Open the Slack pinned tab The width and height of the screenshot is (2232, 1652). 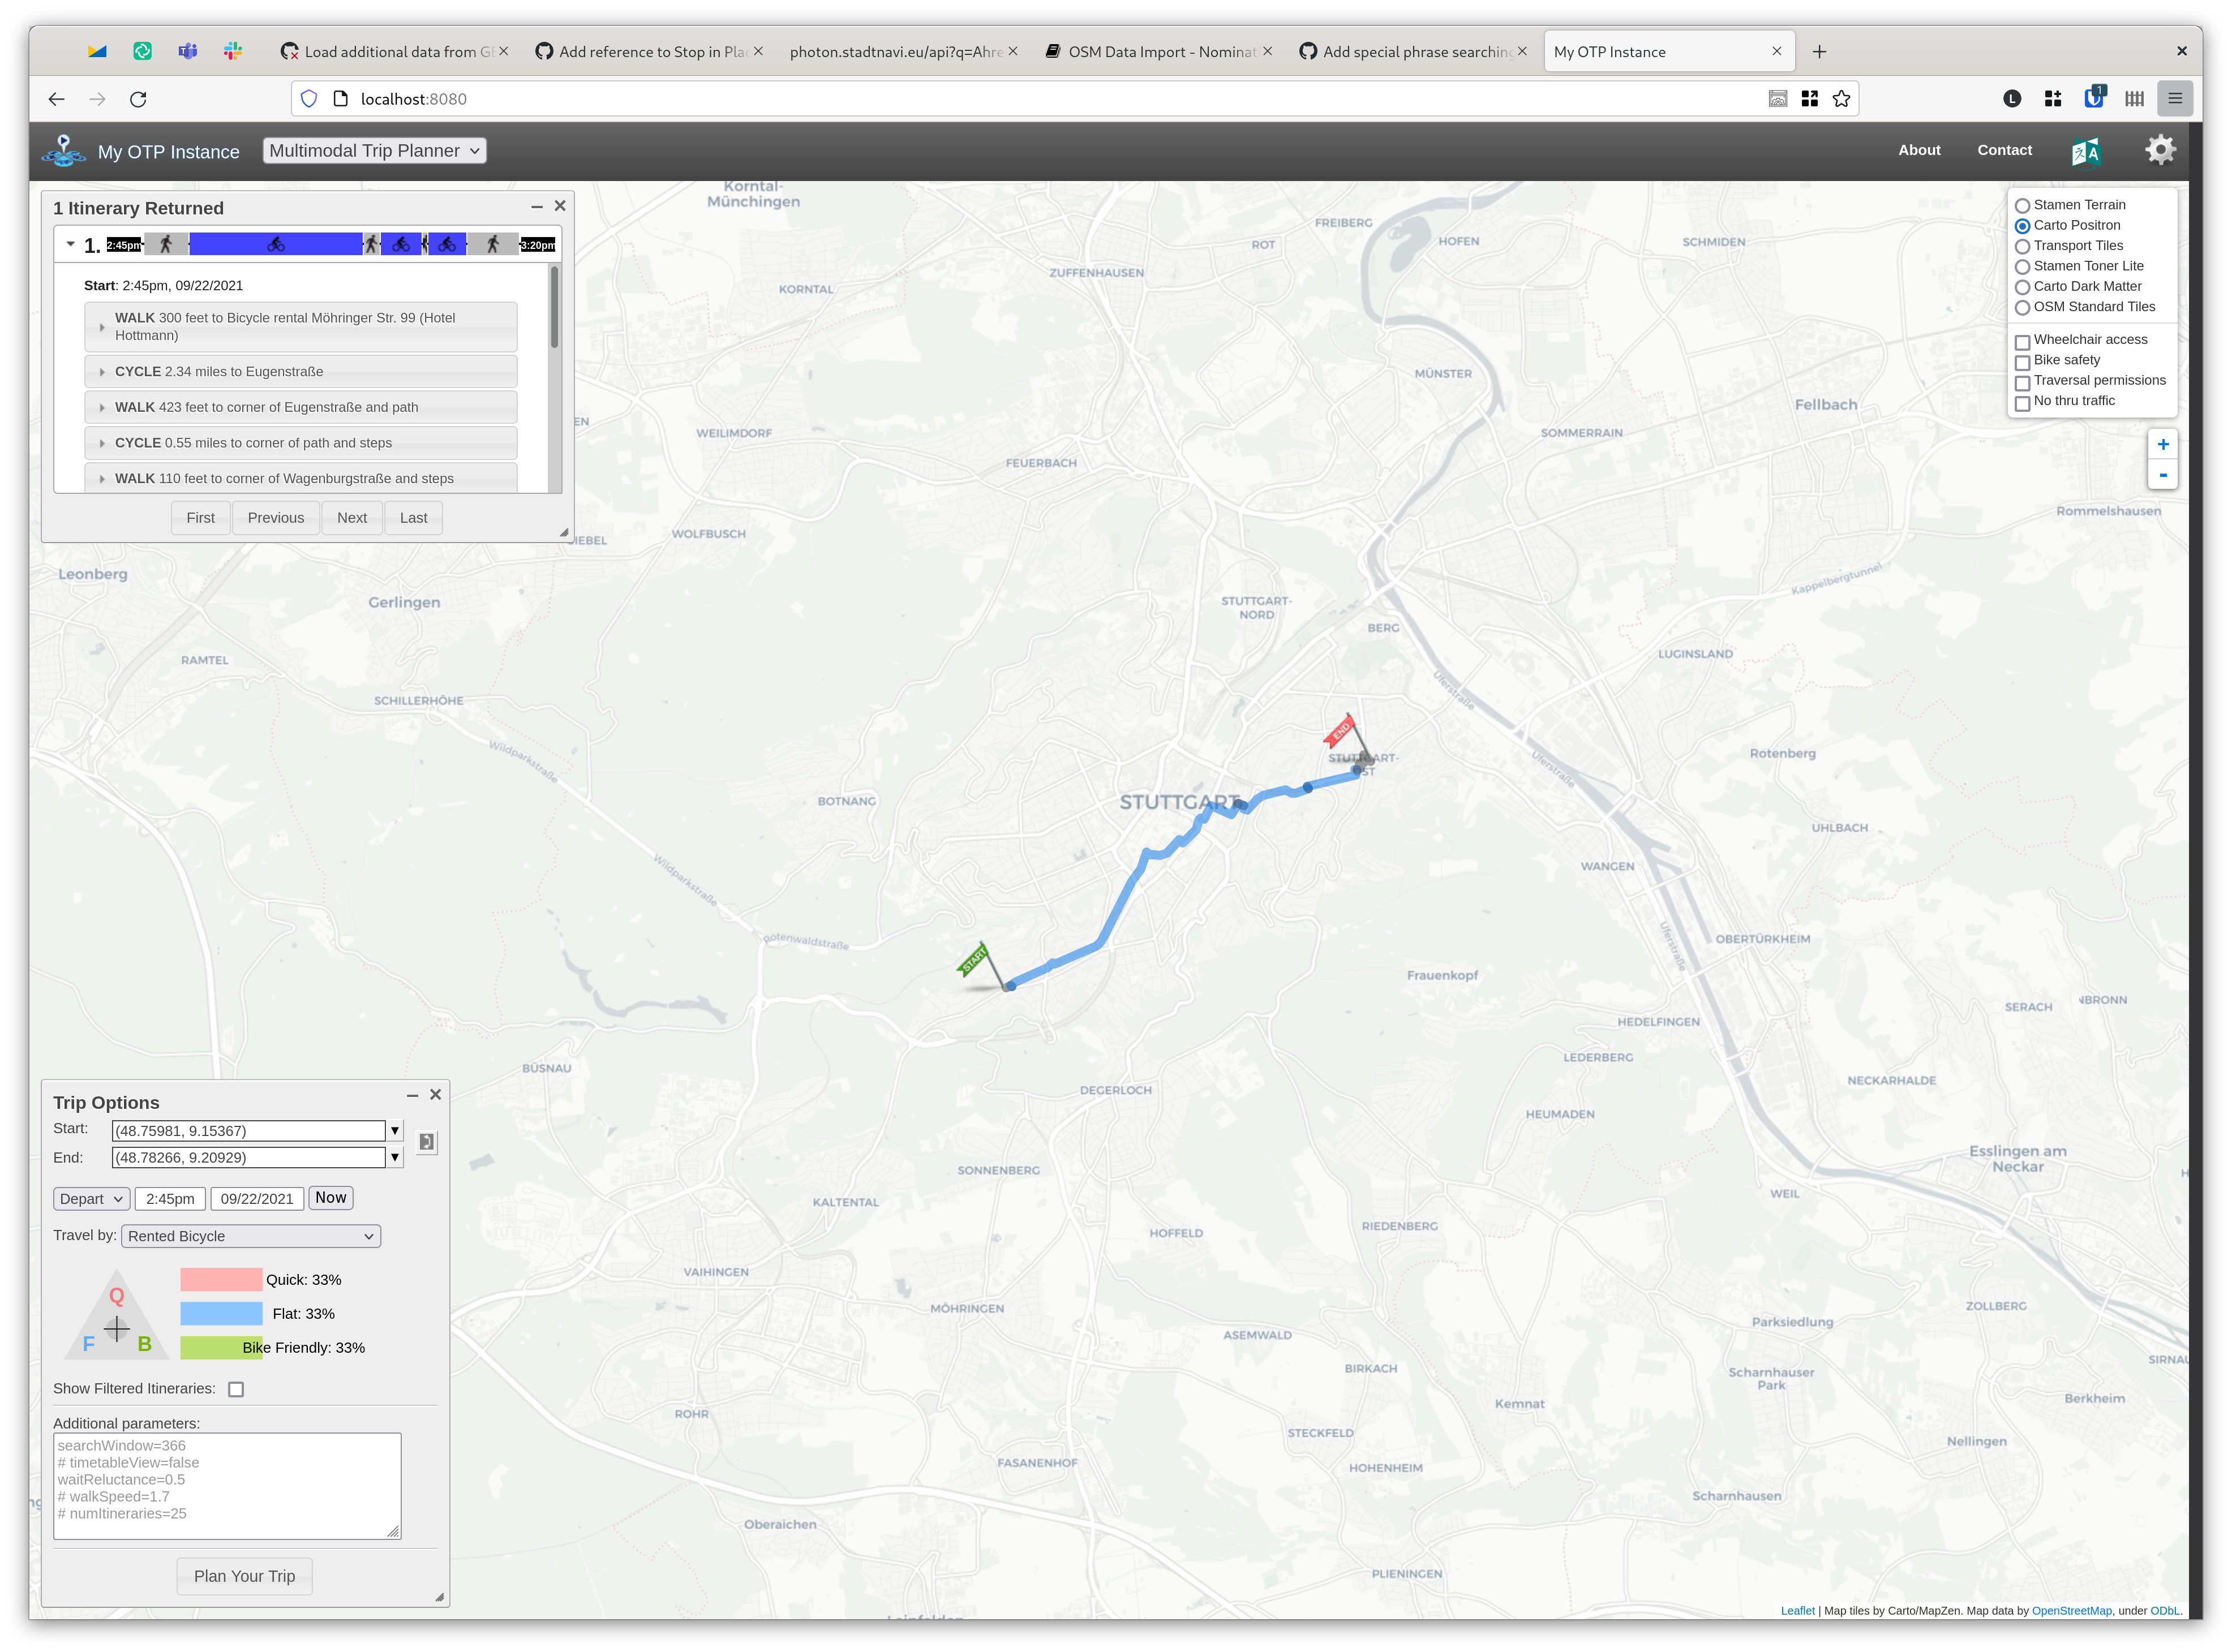pos(233,52)
